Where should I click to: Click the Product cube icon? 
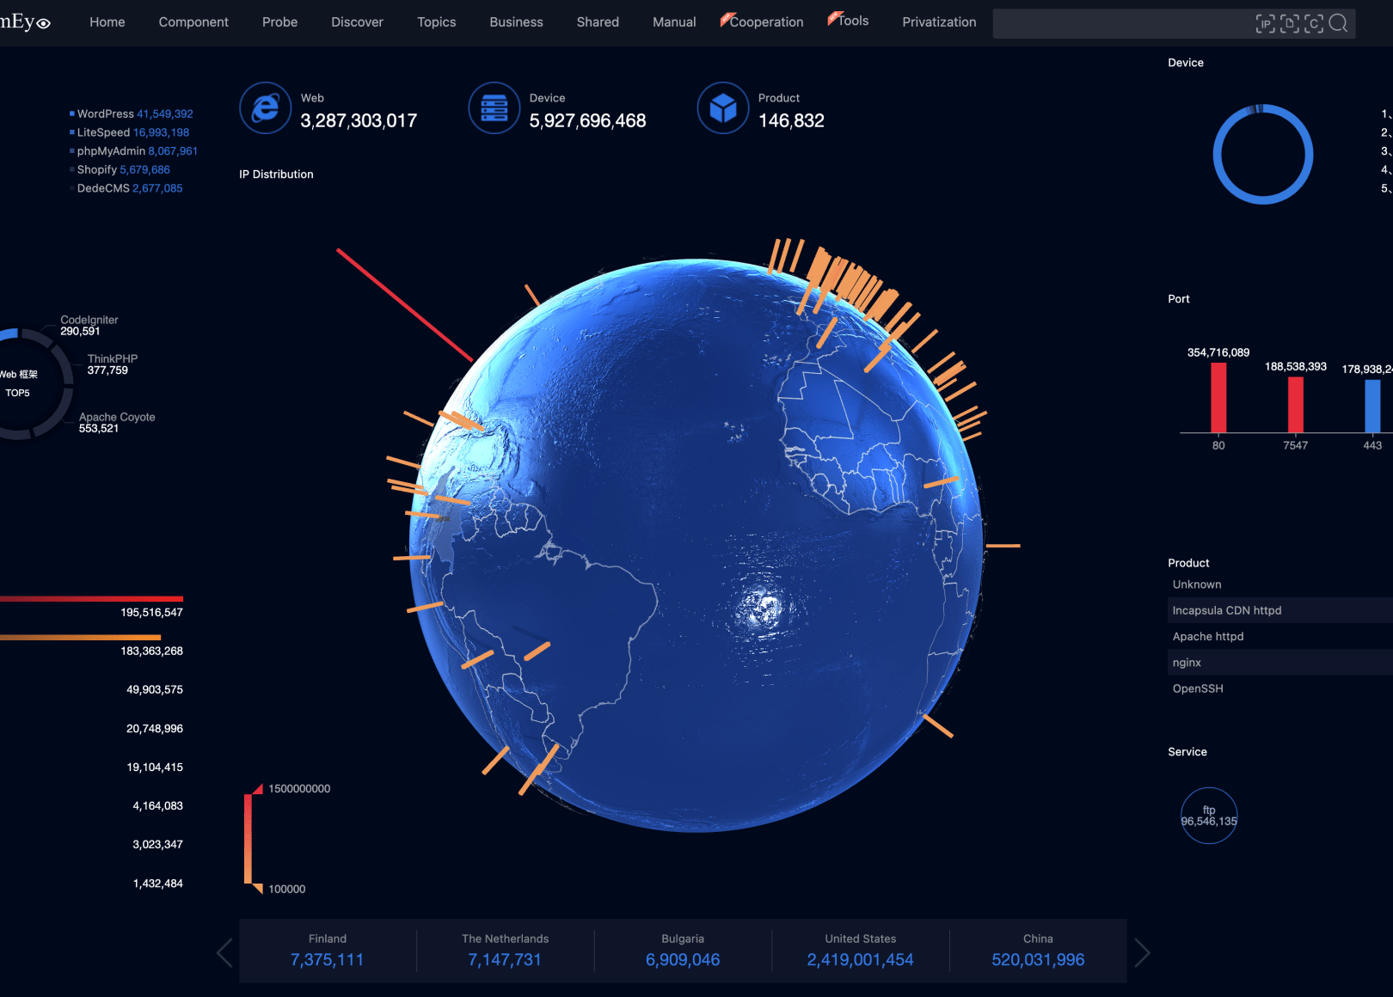coord(723,108)
